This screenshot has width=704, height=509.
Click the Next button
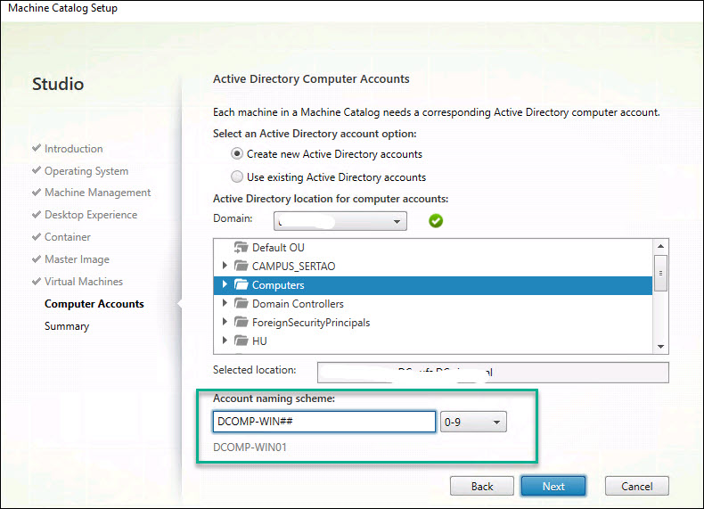pyautogui.click(x=553, y=486)
